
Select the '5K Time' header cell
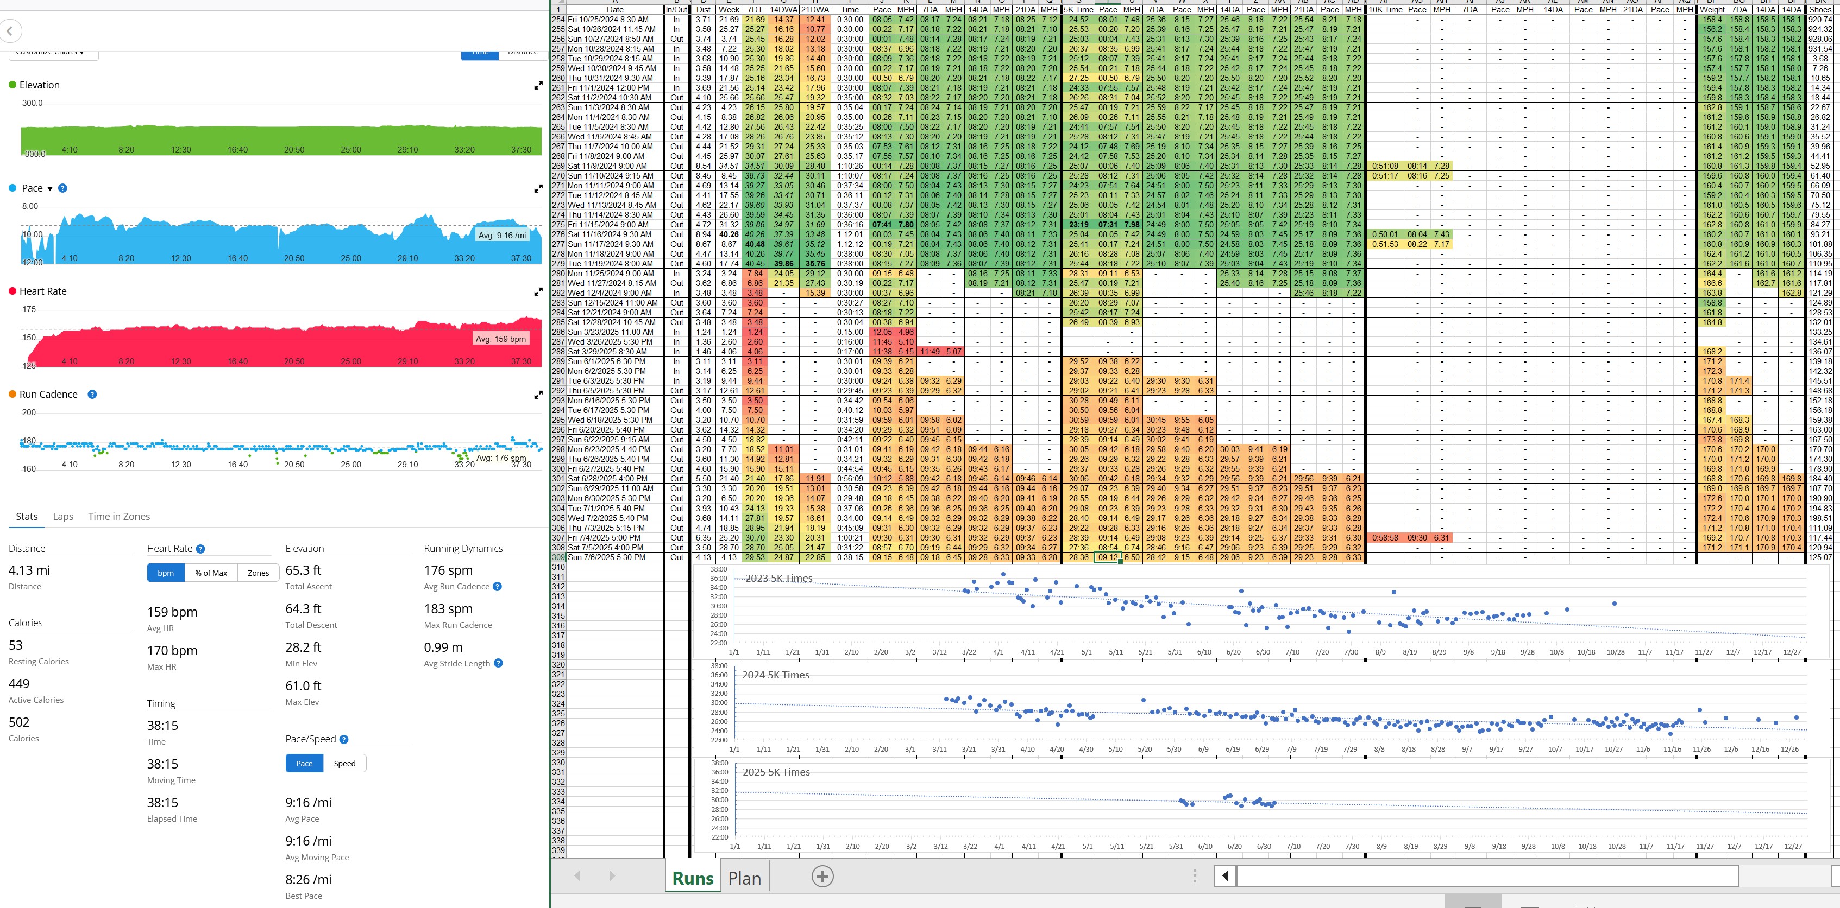1078,10
